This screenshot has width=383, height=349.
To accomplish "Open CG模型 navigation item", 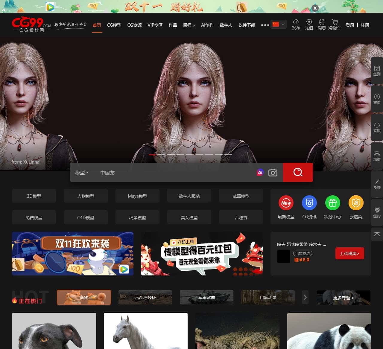I will [114, 25].
